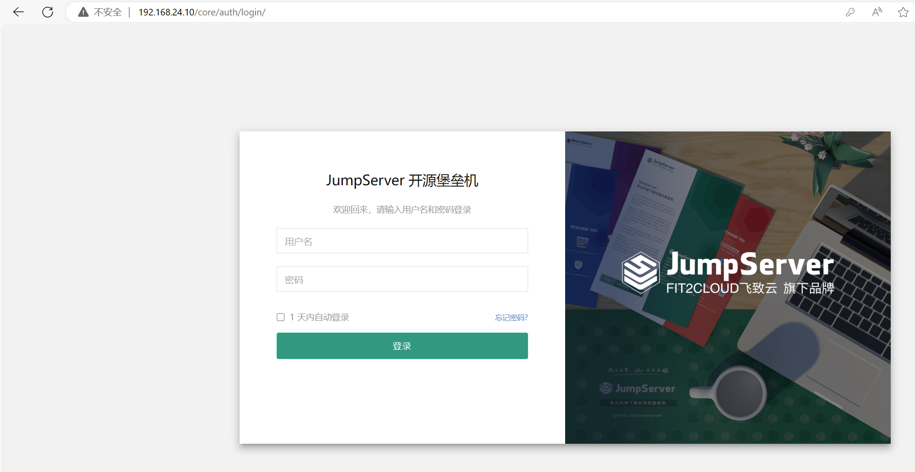The image size is (915, 472).
Task: Click the green 登录 login button
Action: coord(402,346)
